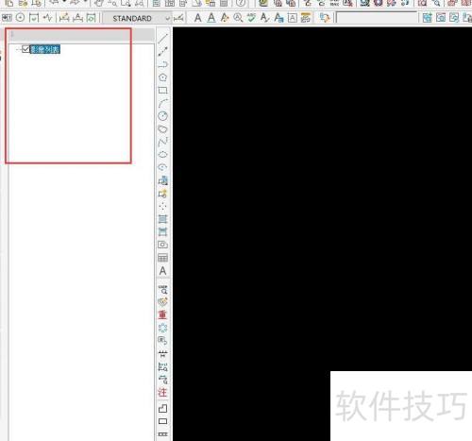
Task: Select the multiline Text 'A' tool
Action: (162, 271)
